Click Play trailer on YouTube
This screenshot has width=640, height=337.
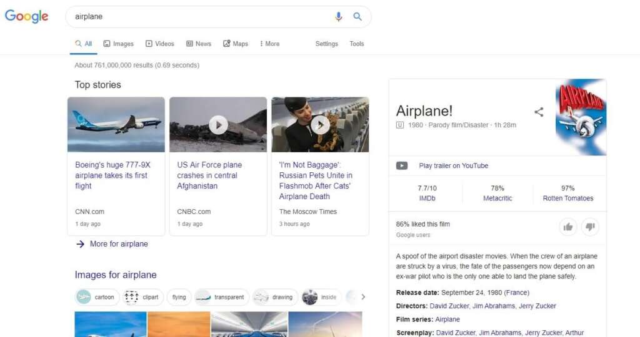454,166
